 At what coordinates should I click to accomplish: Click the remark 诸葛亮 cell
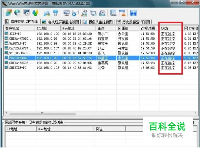click(103, 63)
